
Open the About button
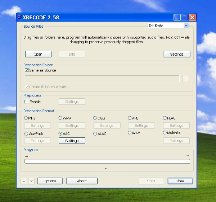tap(82, 181)
